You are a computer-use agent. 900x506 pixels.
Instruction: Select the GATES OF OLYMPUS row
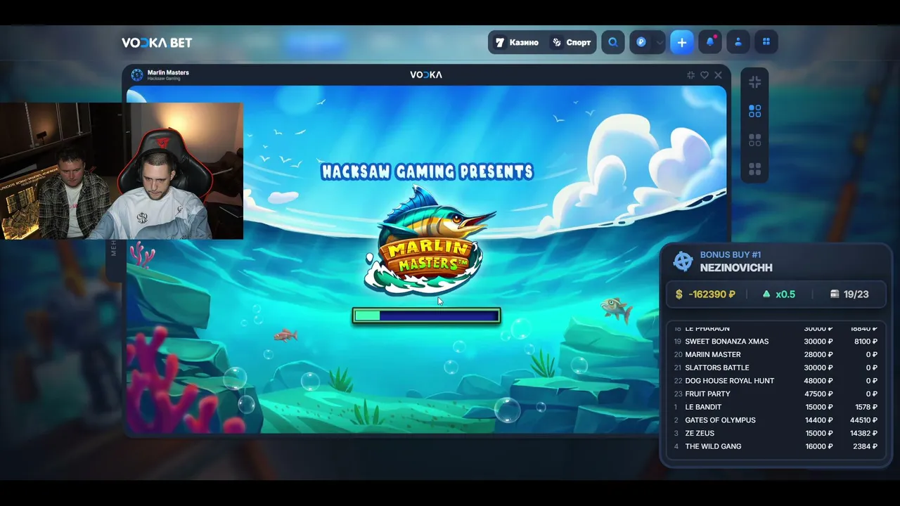pyautogui.click(x=776, y=420)
